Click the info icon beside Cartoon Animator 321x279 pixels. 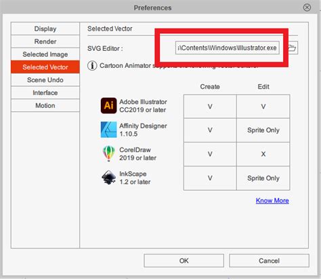[92, 66]
